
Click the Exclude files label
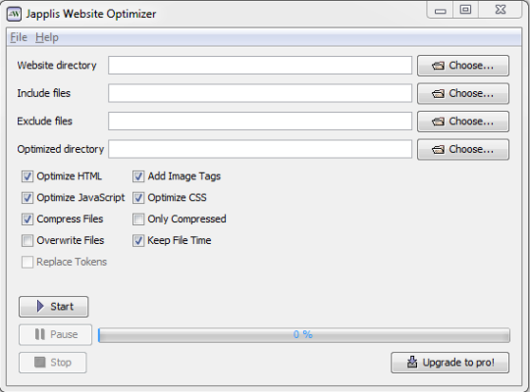pyautogui.click(x=44, y=122)
